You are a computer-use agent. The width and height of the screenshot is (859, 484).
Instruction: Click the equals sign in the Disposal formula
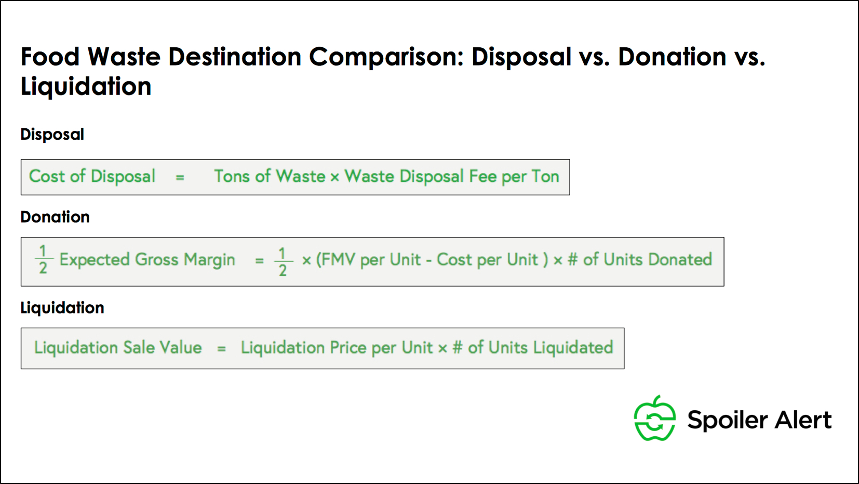[x=180, y=178]
